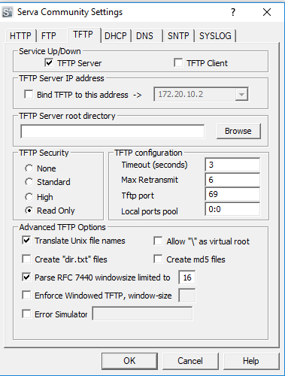The image size is (285, 376).
Task: Enable Create md5 files option
Action: coord(158,259)
